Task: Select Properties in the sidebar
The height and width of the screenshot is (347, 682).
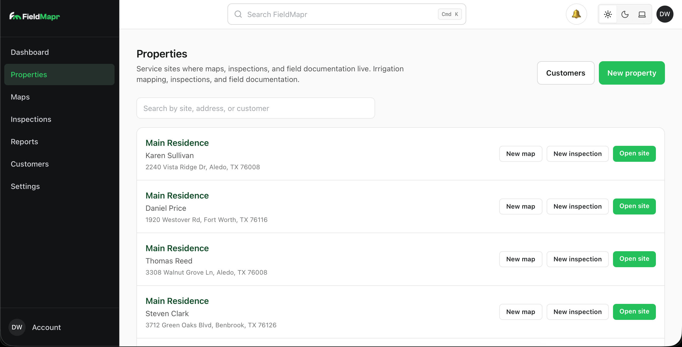Action: point(59,75)
